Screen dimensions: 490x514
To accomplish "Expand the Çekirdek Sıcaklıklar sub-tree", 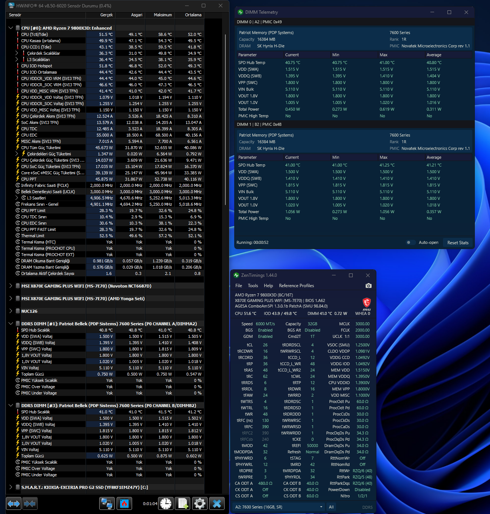I will [x=17, y=53].
